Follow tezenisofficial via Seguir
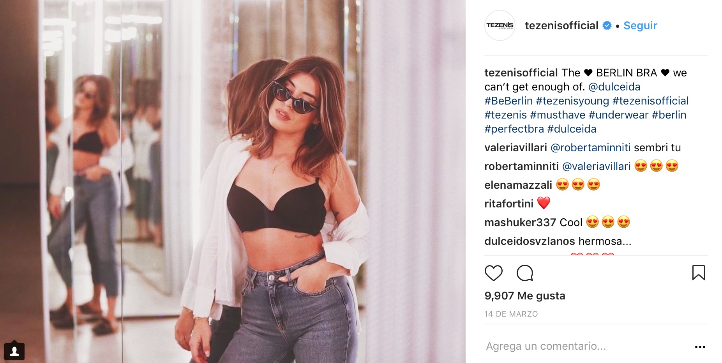Viewport: 722px width, 363px height. click(640, 26)
